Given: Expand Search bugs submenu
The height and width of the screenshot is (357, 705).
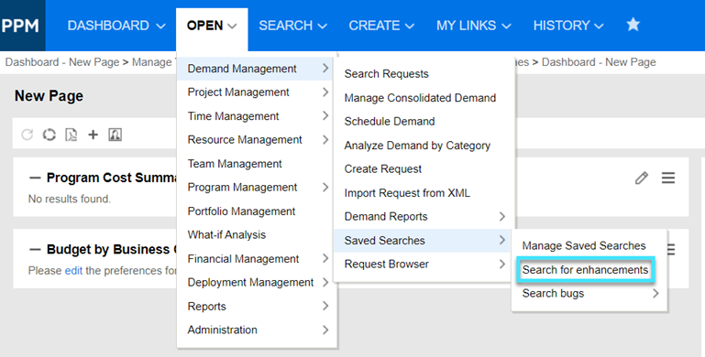Looking at the screenshot, I should pyautogui.click(x=589, y=294).
